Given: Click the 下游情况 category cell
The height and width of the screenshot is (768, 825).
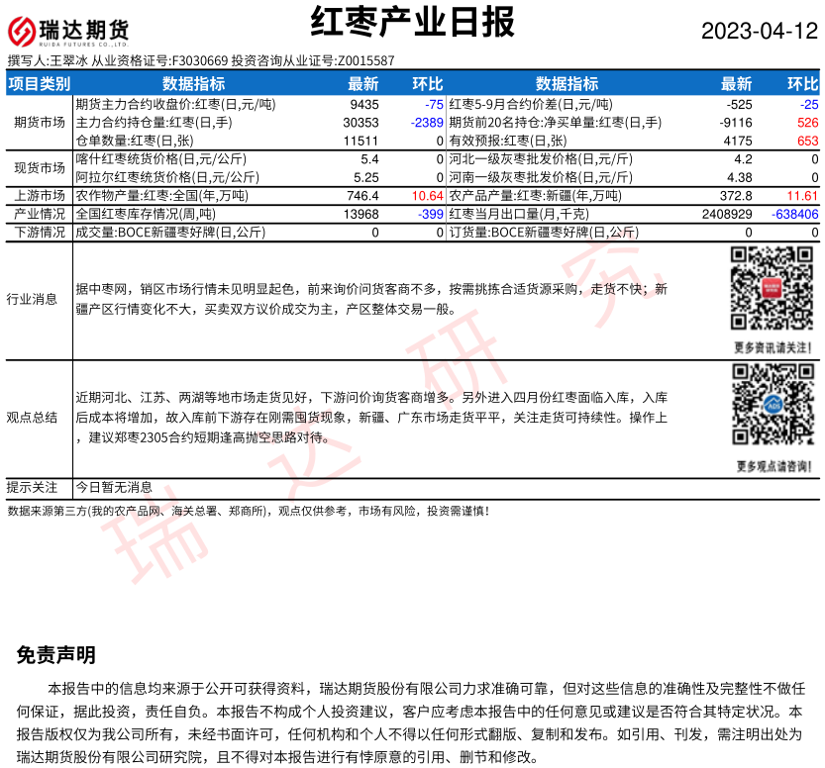Looking at the screenshot, I should point(39,233).
